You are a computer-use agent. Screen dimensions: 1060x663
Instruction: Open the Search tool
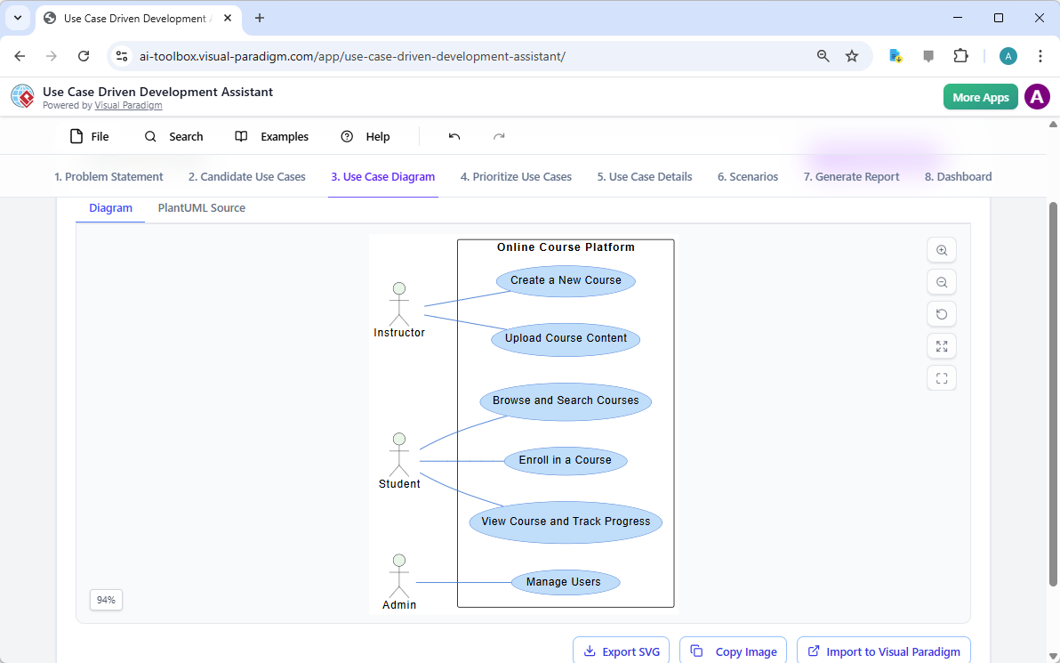point(173,136)
